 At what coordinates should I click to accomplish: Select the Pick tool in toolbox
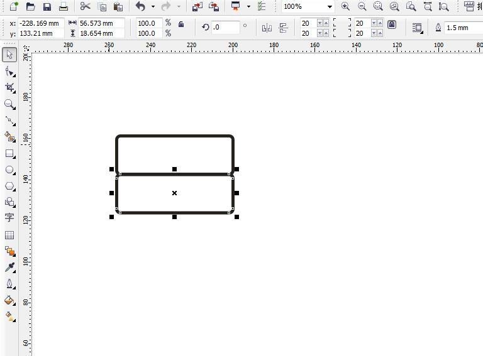[x=9, y=55]
